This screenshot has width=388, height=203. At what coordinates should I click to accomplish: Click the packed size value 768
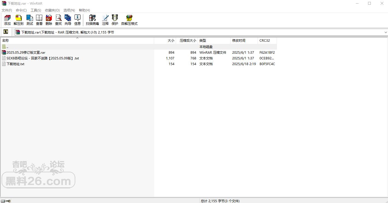(193, 58)
